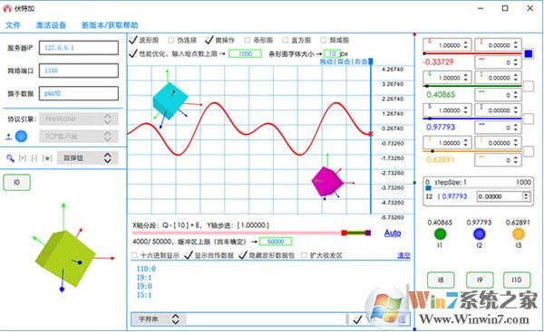544x332 pixels.
Task: Enable the 直方图 histogram checkbox
Action: pyautogui.click(x=286, y=40)
